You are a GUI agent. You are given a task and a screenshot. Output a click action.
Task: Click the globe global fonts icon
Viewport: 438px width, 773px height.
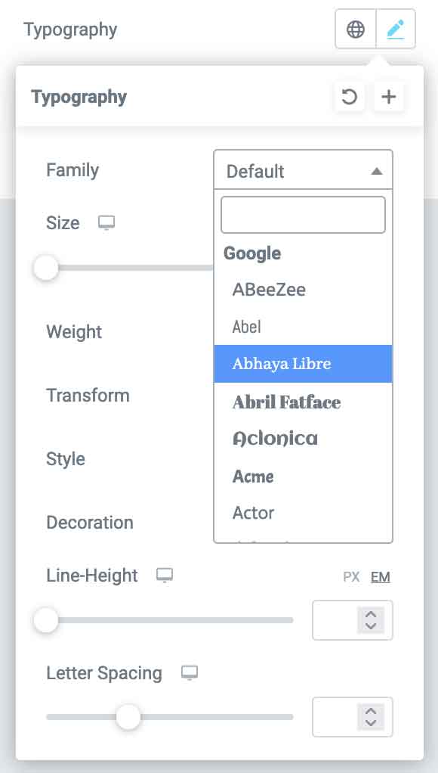pyautogui.click(x=356, y=29)
